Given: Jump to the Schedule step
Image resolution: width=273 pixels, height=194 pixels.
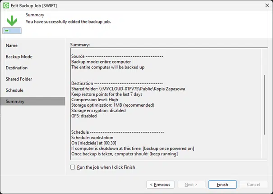Looking at the screenshot, I should [x=14, y=90].
